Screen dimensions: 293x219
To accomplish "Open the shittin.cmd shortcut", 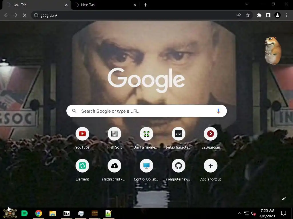I will click(114, 166).
